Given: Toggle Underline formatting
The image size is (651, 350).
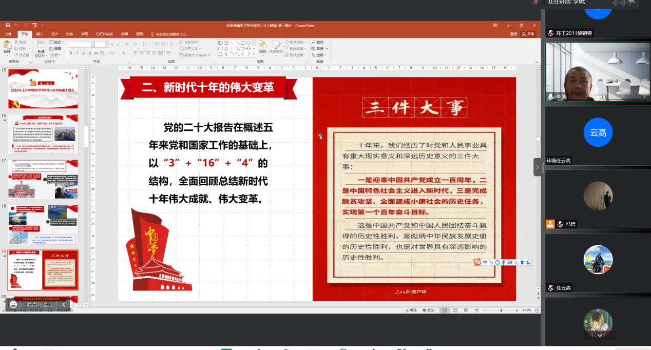Looking at the screenshot, I should click(83, 53).
